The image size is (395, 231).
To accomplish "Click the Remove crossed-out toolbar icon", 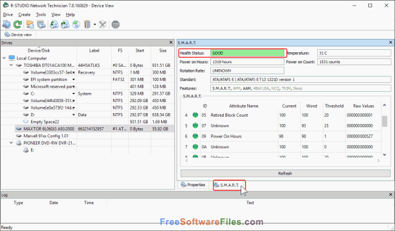I will click(x=102, y=24).
